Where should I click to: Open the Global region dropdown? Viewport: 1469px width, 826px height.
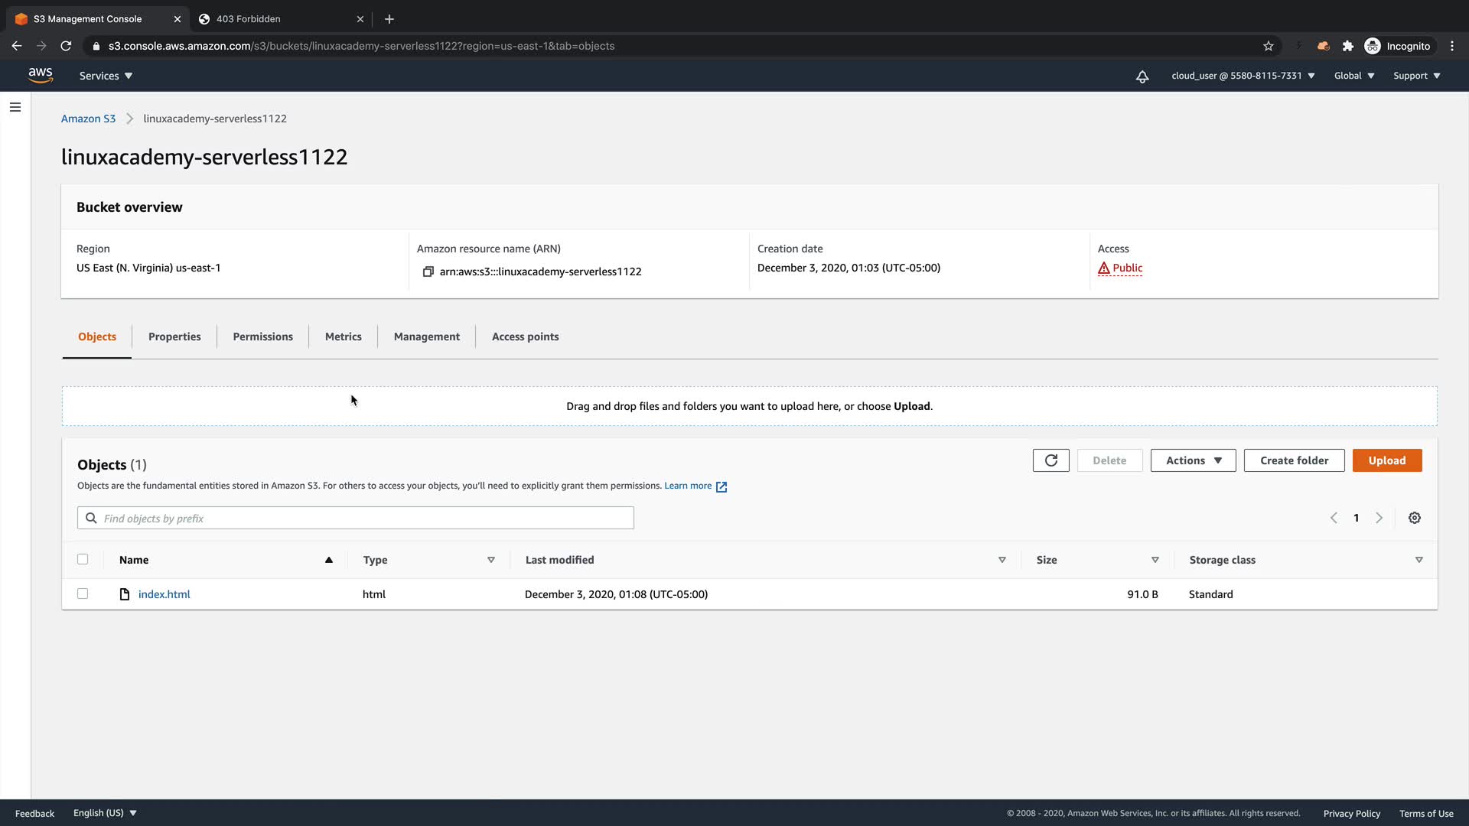(x=1354, y=76)
